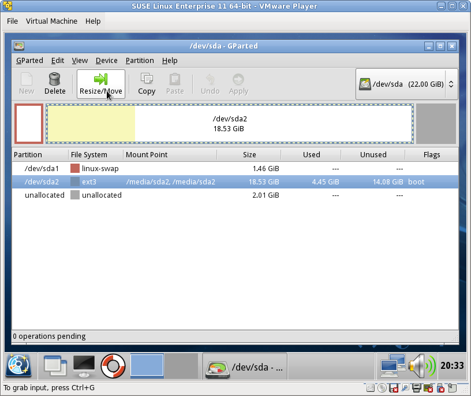Image resolution: width=471 pixels, height=396 pixels.
Task: Click the VMware USB device status icon
Action: click(440, 388)
